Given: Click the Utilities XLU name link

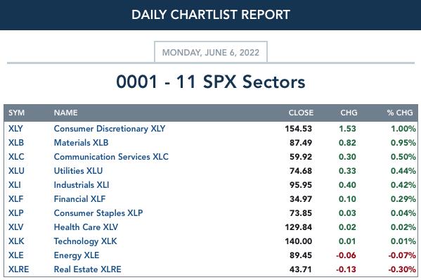Looking at the screenshot, I should click(78, 171).
